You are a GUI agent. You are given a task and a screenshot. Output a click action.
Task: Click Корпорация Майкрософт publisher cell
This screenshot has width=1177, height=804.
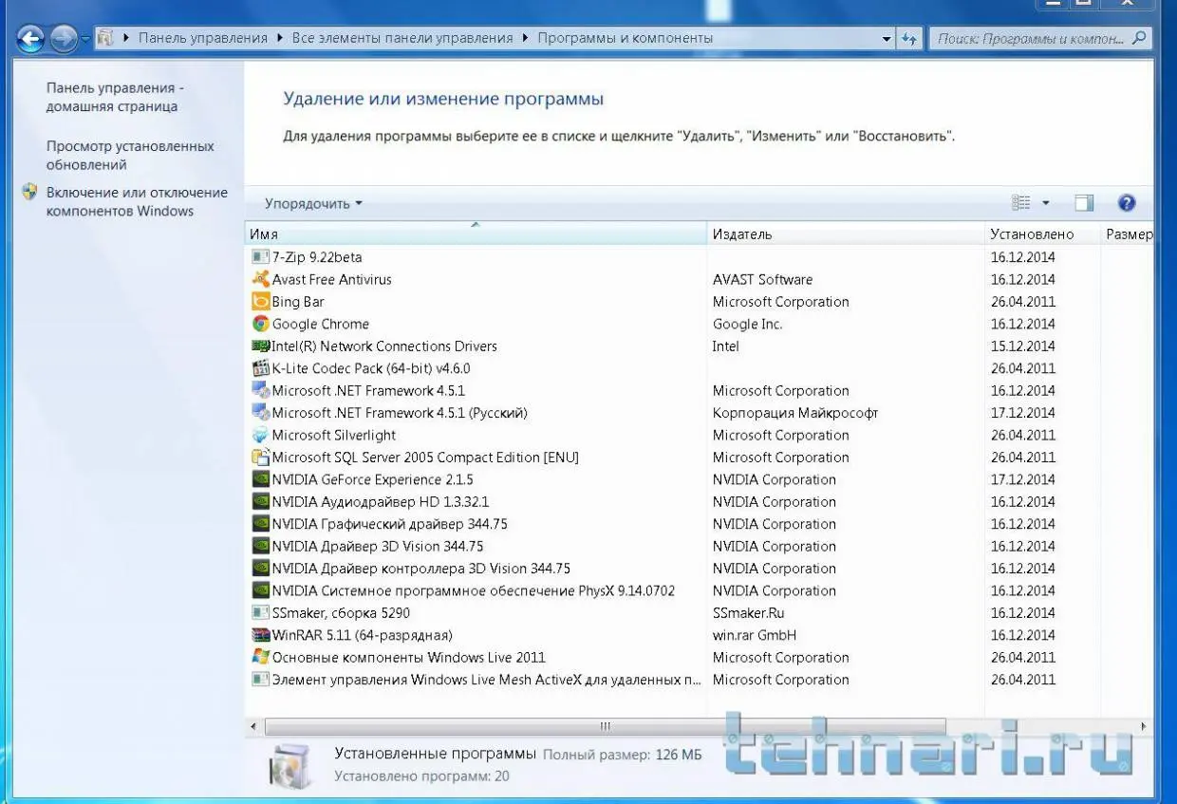pos(795,413)
